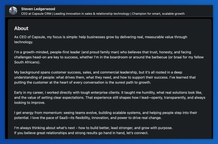
Task: Select the CEO at Capsule CRM headline
Action: point(103,14)
